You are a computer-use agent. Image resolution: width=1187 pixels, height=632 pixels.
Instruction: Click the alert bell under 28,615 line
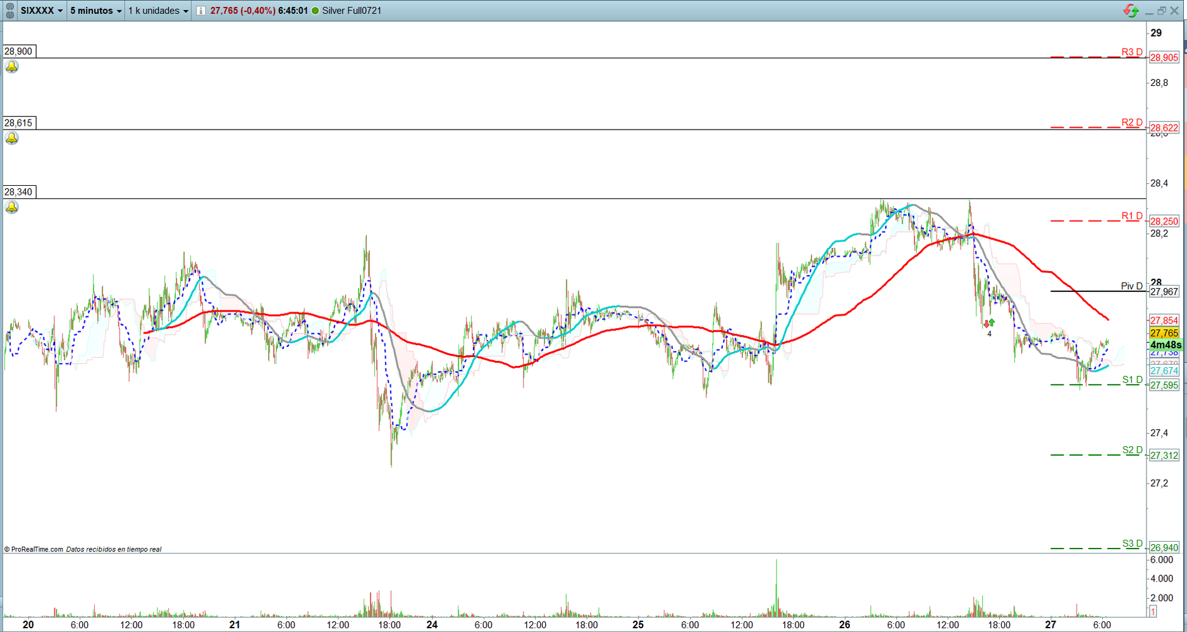pyautogui.click(x=12, y=138)
